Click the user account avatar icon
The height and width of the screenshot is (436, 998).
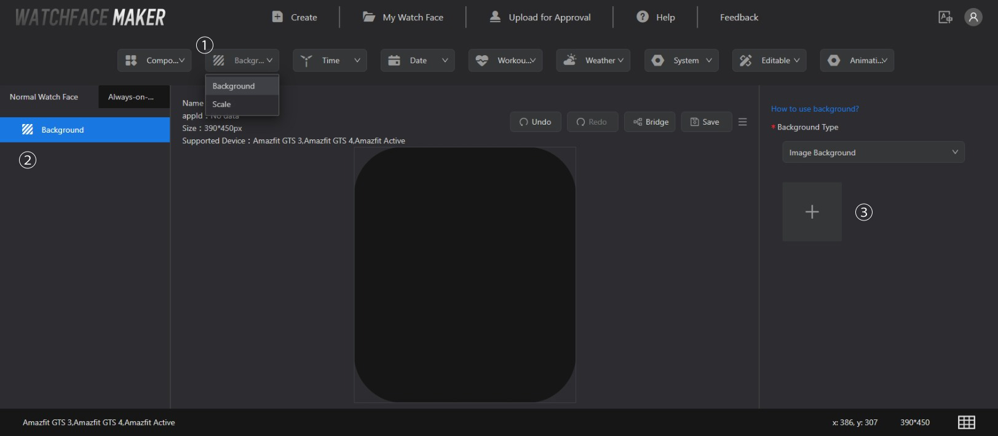coord(973,17)
